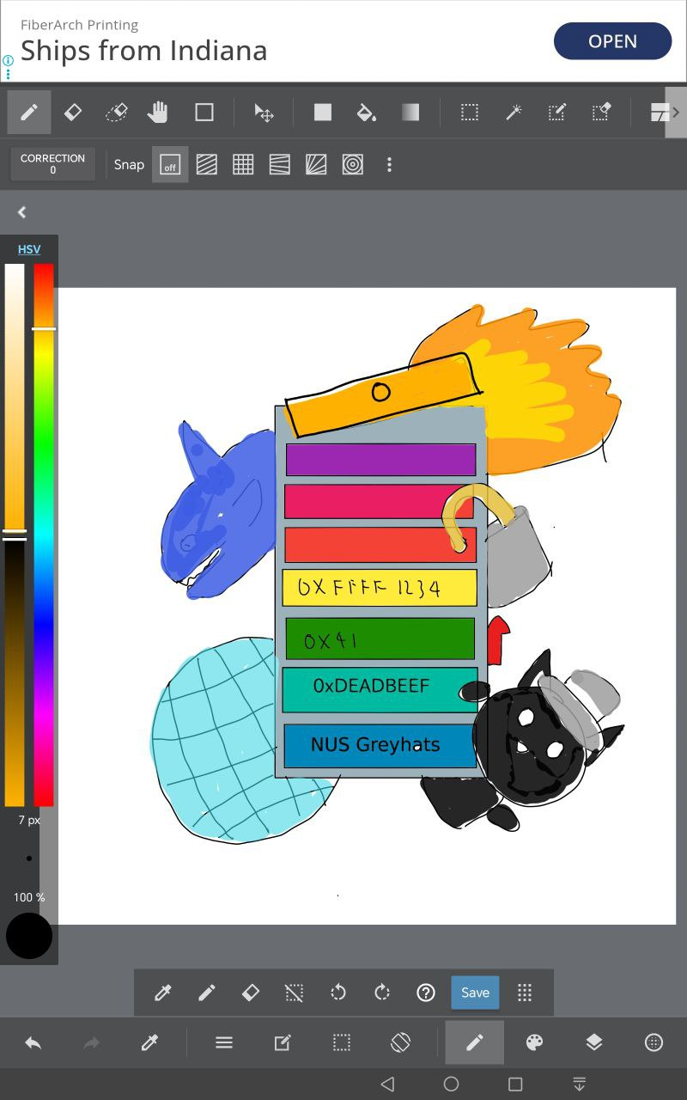Tap the black current color circle
The height and width of the screenshot is (1100, 687).
(29, 936)
